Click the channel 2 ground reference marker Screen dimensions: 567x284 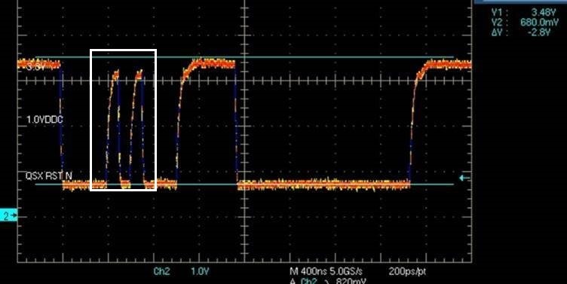pyautogui.click(x=8, y=215)
